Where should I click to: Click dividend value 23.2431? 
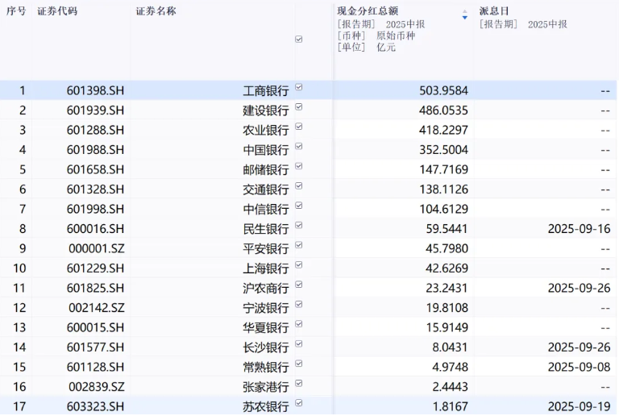click(x=447, y=288)
